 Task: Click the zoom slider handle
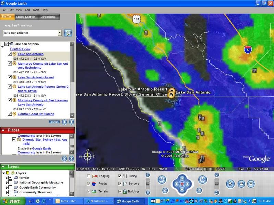(x=148, y=183)
